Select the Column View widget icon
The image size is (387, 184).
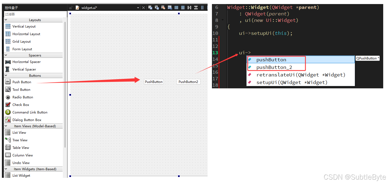[x=8, y=155]
